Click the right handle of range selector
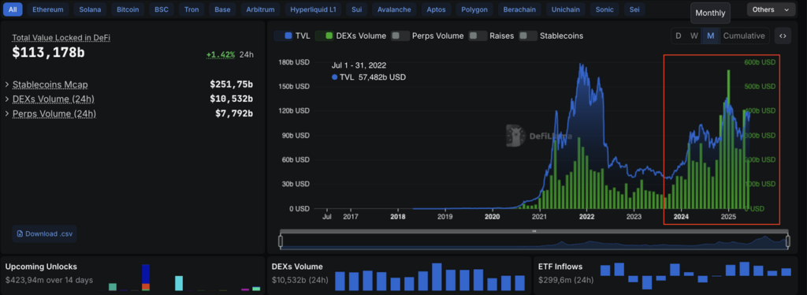The width and height of the screenshot is (807, 295). 787,241
